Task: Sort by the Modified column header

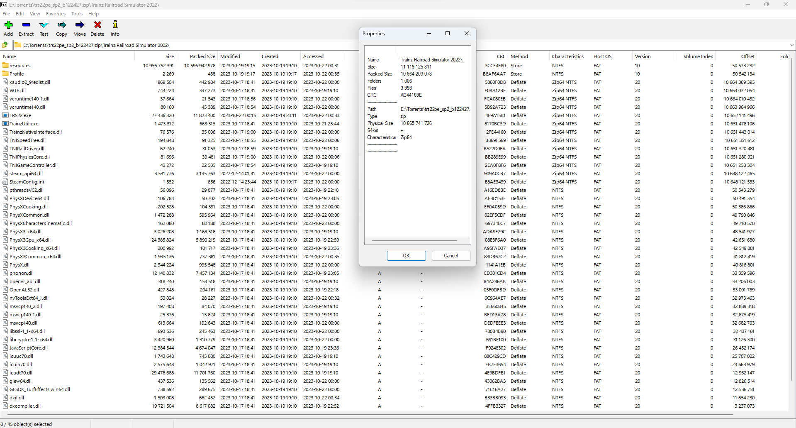Action: [239, 56]
